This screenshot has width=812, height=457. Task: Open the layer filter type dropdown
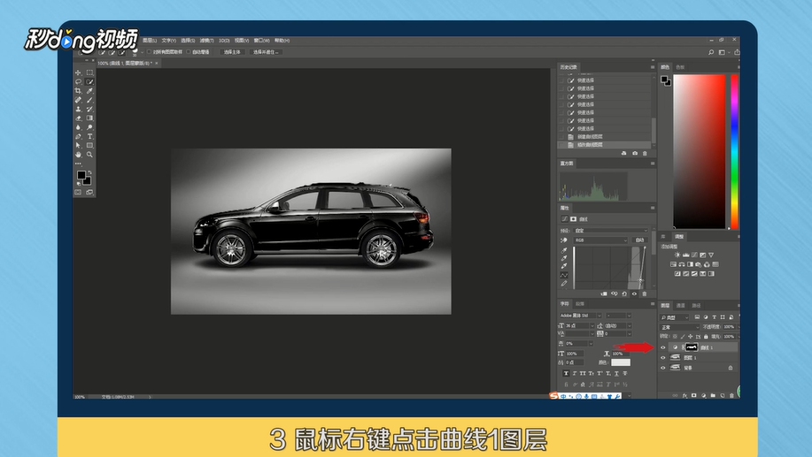[675, 317]
